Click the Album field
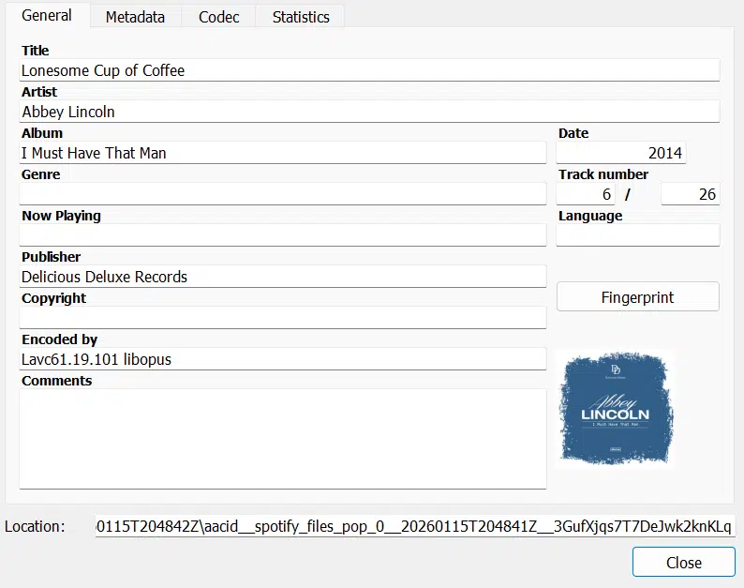This screenshot has height=588, width=744. pyautogui.click(x=282, y=153)
